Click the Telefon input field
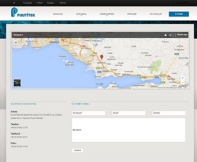This screenshot has height=162, width=197. tap(169, 113)
